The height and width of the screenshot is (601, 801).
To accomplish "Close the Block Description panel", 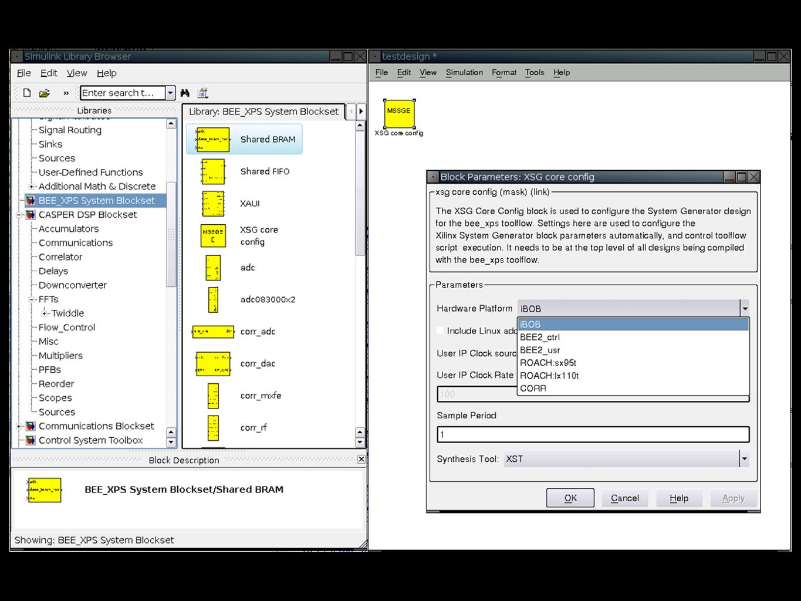I will (361, 460).
